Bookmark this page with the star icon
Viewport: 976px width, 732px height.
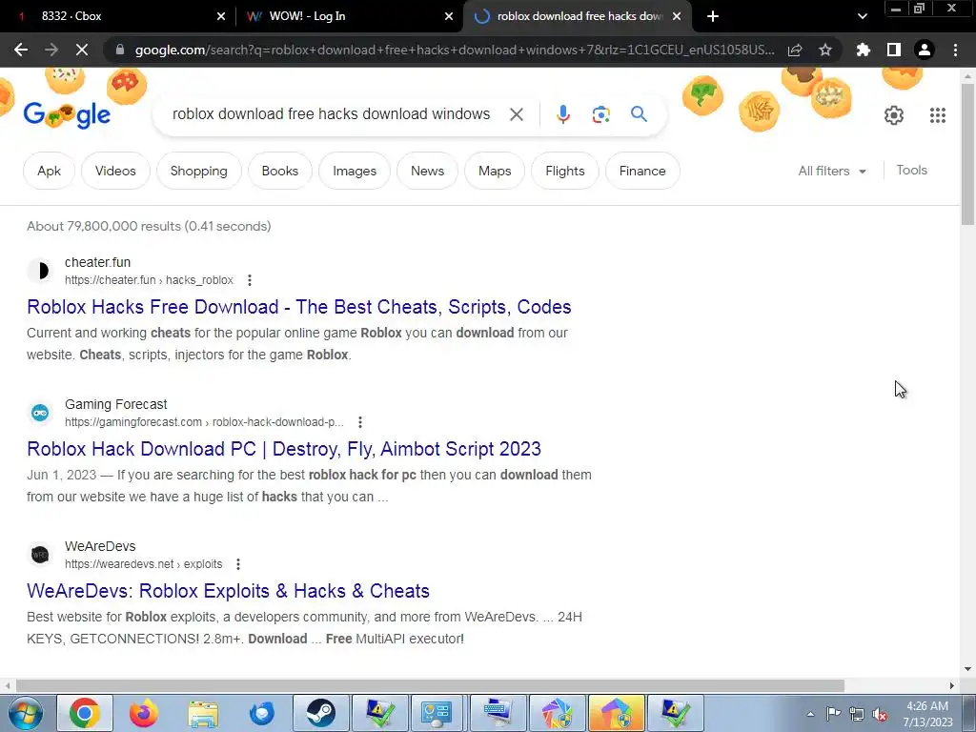click(x=825, y=50)
